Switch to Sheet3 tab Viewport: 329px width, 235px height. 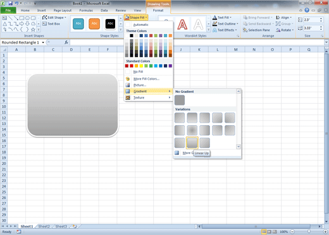pos(61,226)
